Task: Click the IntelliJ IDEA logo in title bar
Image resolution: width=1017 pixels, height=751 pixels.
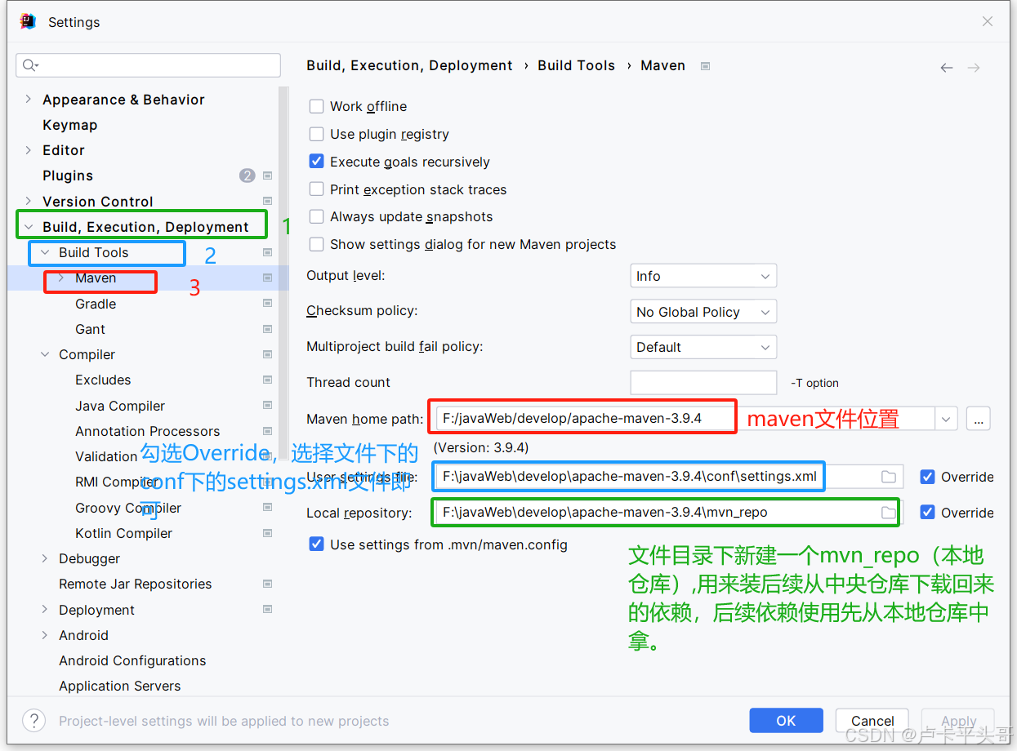Action: tap(28, 22)
